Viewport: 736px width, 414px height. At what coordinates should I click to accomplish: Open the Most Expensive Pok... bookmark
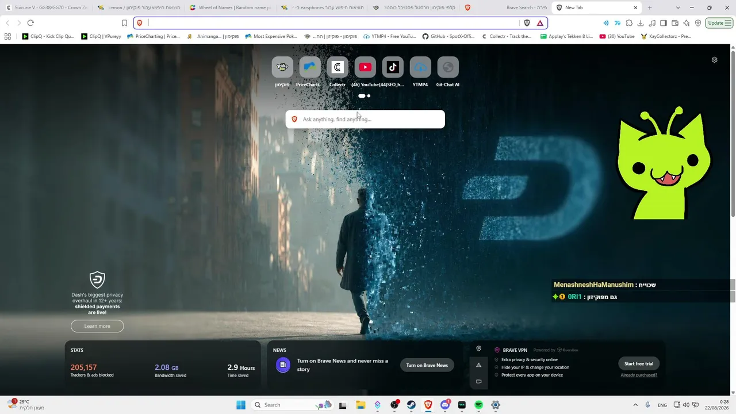click(x=271, y=36)
